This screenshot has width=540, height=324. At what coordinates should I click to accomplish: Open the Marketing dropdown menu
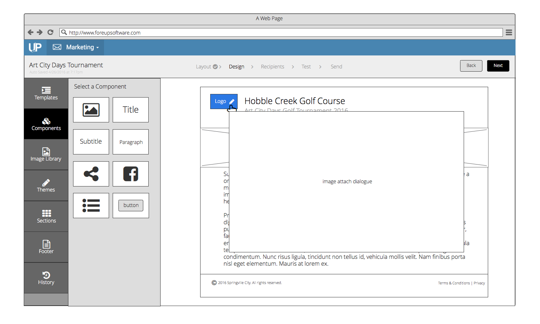pyautogui.click(x=76, y=47)
